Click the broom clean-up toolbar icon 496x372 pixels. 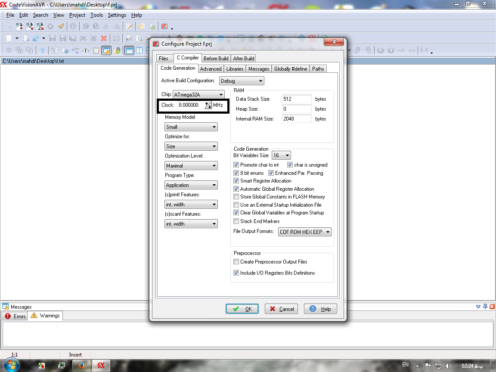tap(61, 27)
